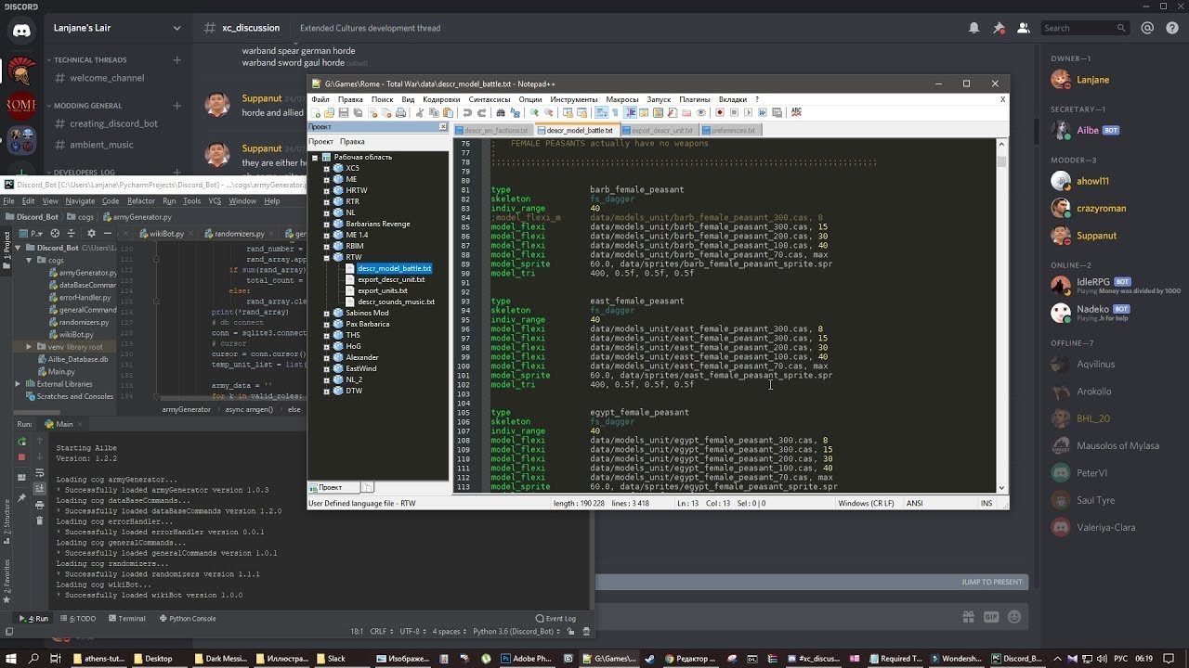The image size is (1189, 668).
Task: Collapse the cogs folder in PyCharm
Action: coord(29,261)
